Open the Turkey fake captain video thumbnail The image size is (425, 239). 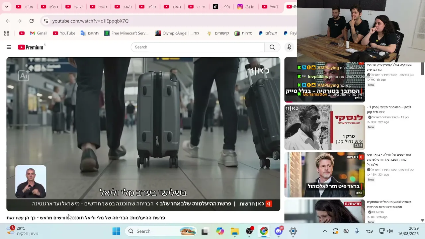click(x=324, y=80)
